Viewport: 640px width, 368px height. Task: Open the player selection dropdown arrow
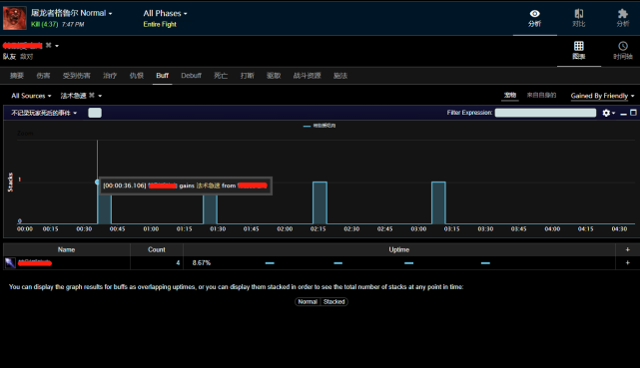(x=57, y=46)
